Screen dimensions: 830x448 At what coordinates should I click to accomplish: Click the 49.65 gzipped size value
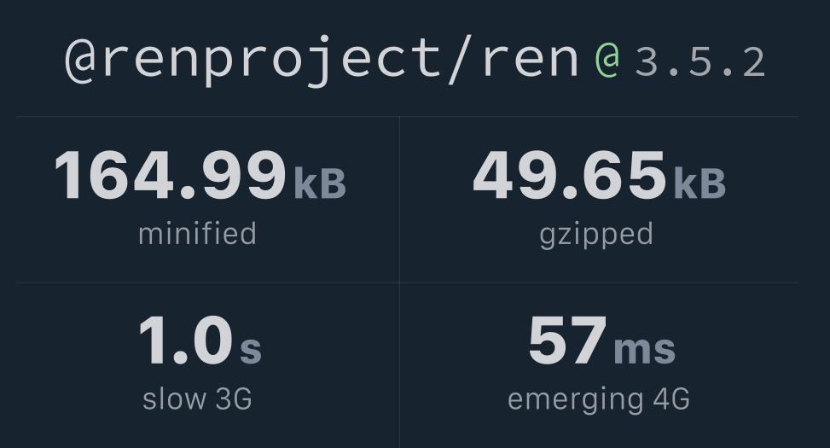coord(569,176)
